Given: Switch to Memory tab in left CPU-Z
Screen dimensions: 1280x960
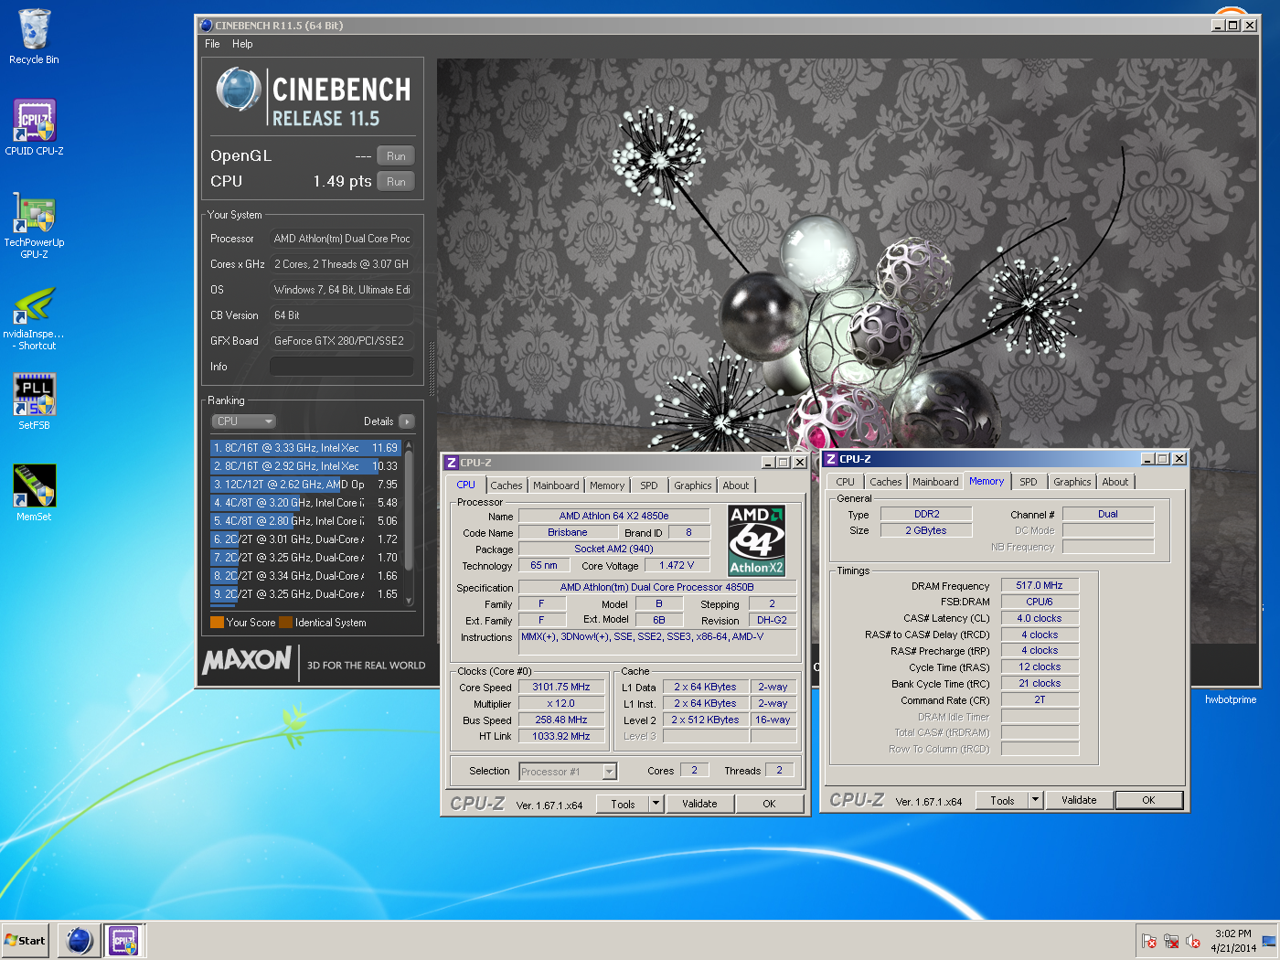Looking at the screenshot, I should tap(607, 485).
